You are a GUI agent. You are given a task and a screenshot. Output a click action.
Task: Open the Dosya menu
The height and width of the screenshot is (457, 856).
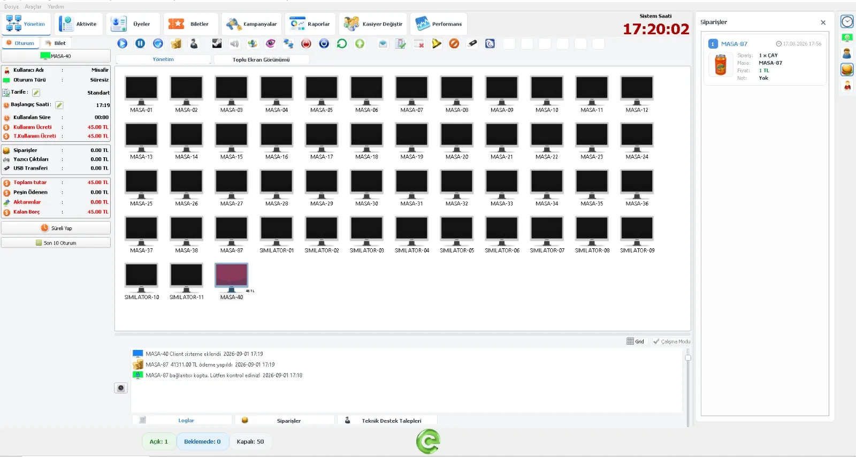click(x=11, y=7)
